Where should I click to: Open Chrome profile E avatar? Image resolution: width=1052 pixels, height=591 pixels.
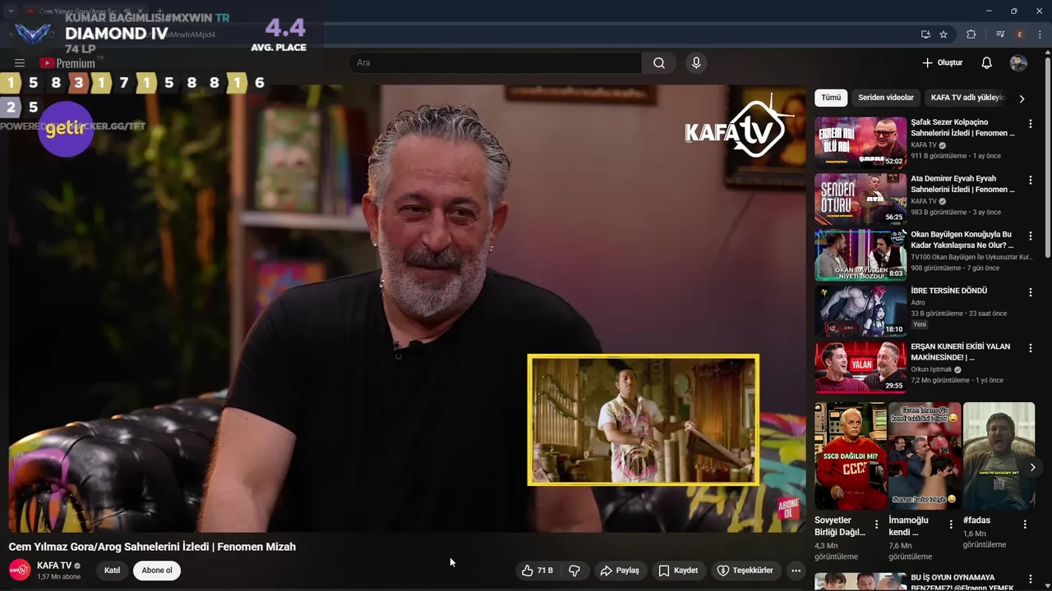[1020, 34]
